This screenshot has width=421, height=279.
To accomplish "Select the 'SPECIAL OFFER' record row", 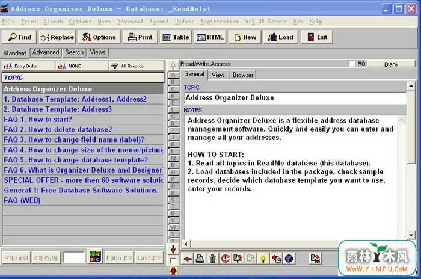I will (83, 180).
